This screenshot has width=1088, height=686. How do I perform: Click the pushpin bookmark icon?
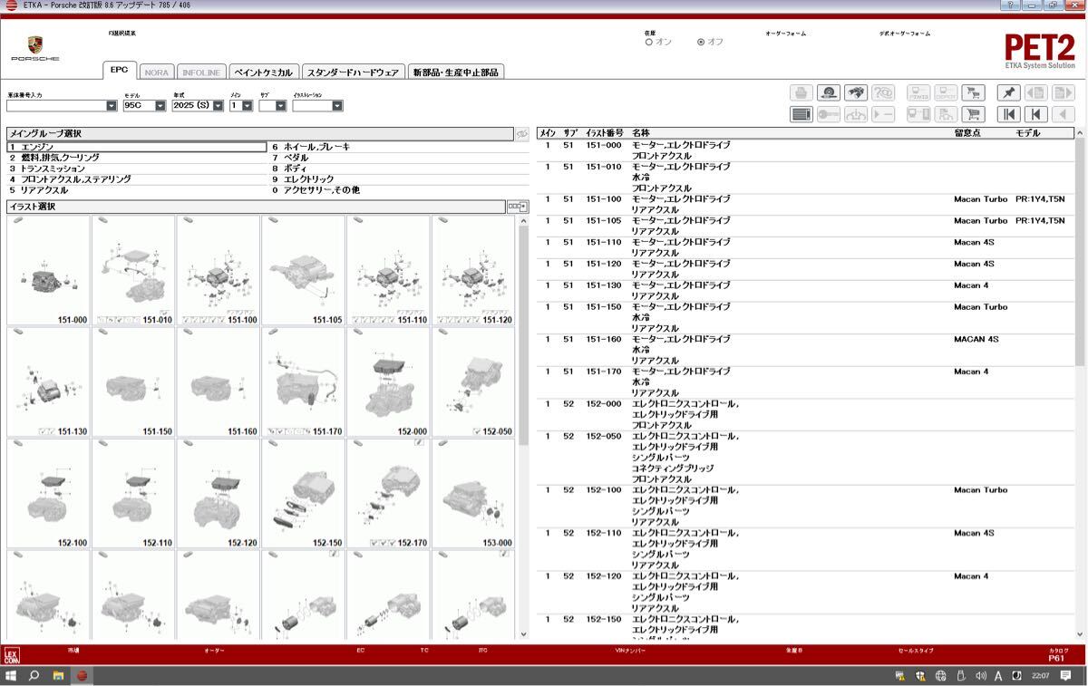[x=1008, y=93]
